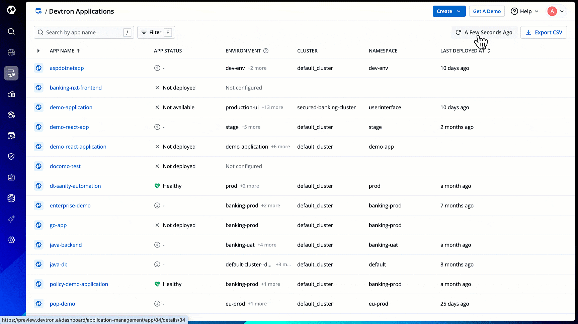Image resolution: width=578 pixels, height=324 pixels.
Task: Open the search icon in left sidebar
Action: 11,31
